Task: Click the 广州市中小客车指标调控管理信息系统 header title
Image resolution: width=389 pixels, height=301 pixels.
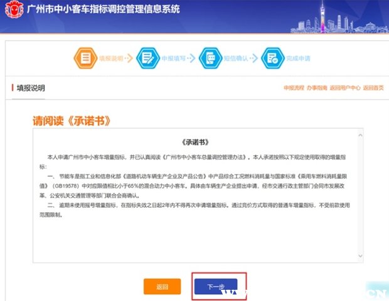Action: [104, 9]
